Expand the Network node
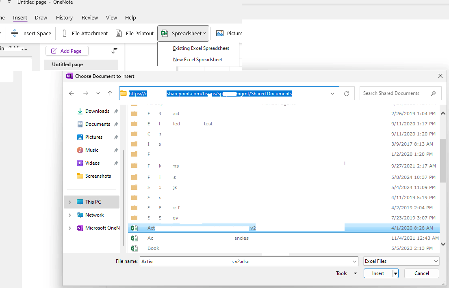 click(x=69, y=215)
